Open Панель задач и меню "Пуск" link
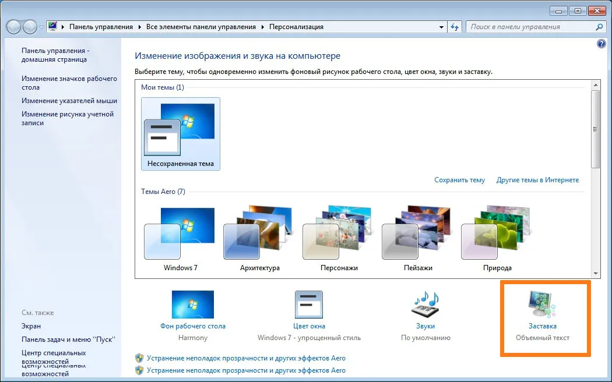 click(68, 339)
